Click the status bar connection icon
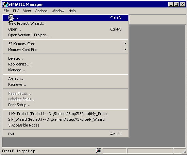Screen dimensions: 187x155 [x=99, y=151]
